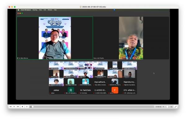The height and width of the screenshot is (119, 186).
Task: Click the Ultimate Talk 4 speaker video
Action: pos(55,38)
